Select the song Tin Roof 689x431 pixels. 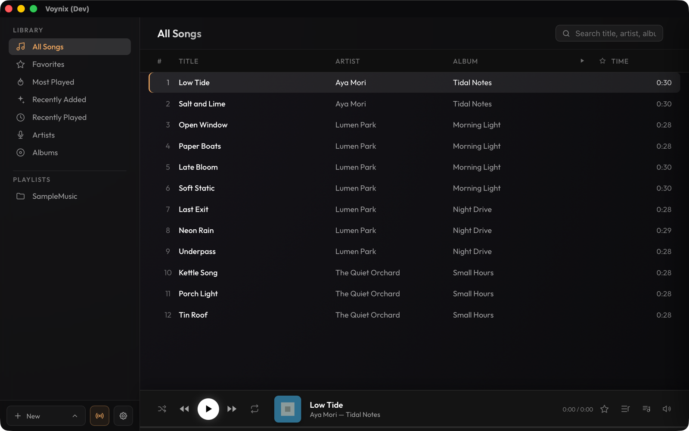click(x=414, y=315)
